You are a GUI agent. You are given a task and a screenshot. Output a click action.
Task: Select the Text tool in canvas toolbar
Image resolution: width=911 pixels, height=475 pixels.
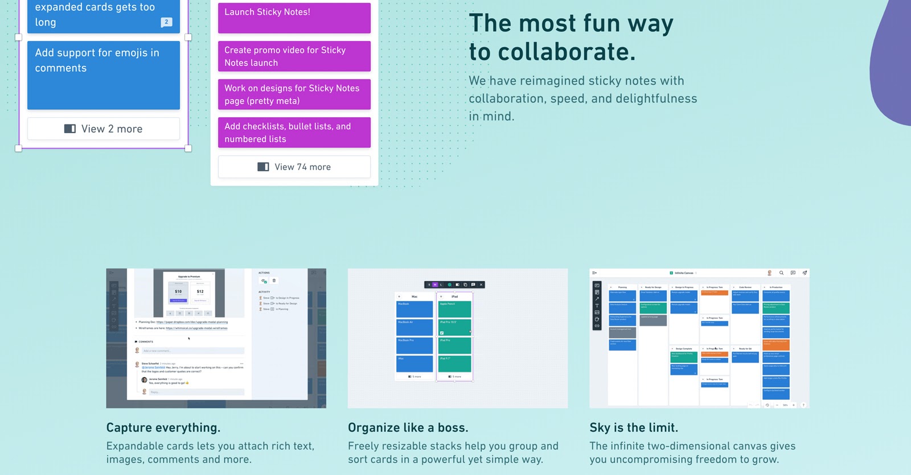597,305
